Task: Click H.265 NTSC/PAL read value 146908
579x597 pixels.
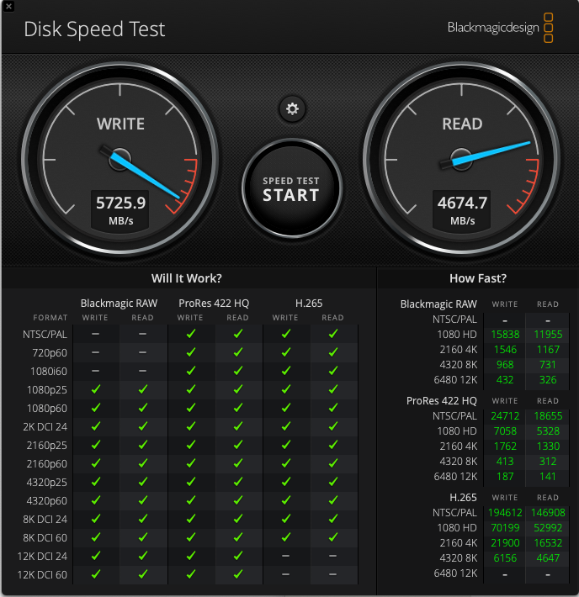Action: click(x=548, y=512)
